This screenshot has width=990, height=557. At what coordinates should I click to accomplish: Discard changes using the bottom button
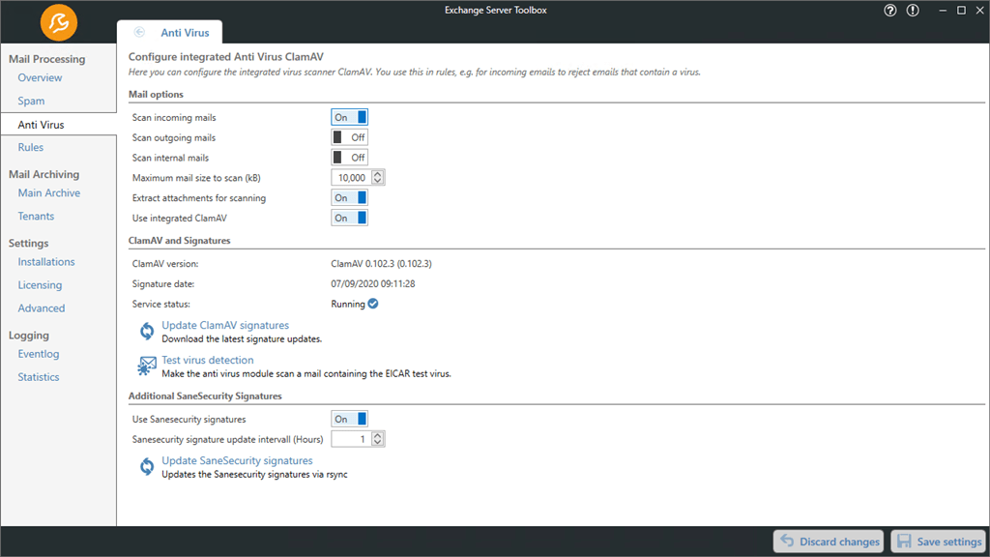[829, 541]
